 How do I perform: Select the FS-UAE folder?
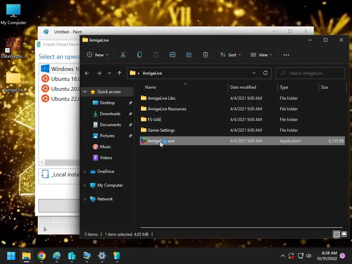click(x=154, y=119)
